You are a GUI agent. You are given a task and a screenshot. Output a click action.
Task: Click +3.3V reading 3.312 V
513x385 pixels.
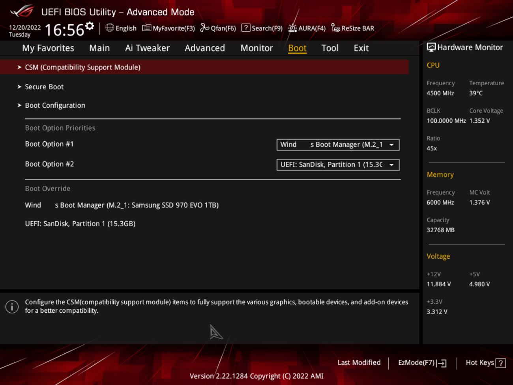[x=437, y=312]
